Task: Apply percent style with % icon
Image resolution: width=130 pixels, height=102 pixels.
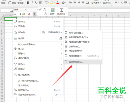Action: coord(121,3)
